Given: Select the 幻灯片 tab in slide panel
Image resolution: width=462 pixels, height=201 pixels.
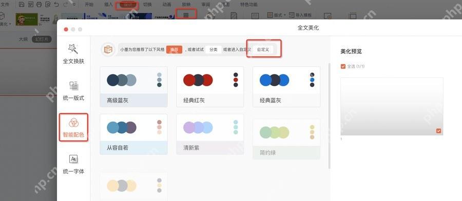Looking at the screenshot, I should 42,39.
